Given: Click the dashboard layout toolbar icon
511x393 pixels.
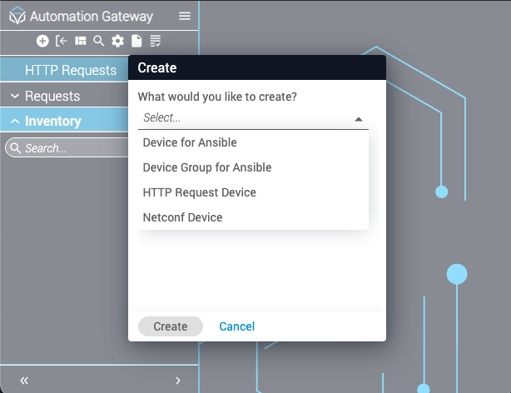Looking at the screenshot, I should click(x=81, y=41).
